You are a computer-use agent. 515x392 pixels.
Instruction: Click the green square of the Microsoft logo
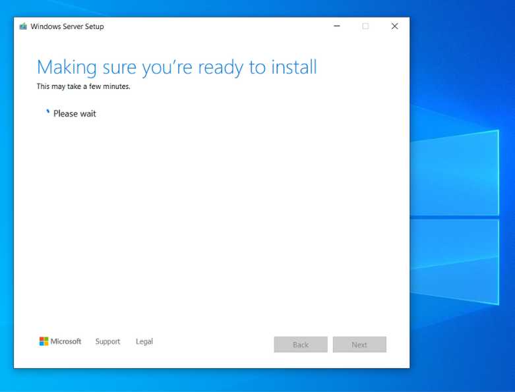[46, 339]
